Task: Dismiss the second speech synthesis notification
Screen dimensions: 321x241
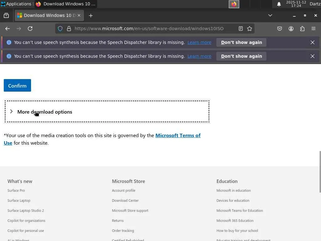Action: coord(313,56)
